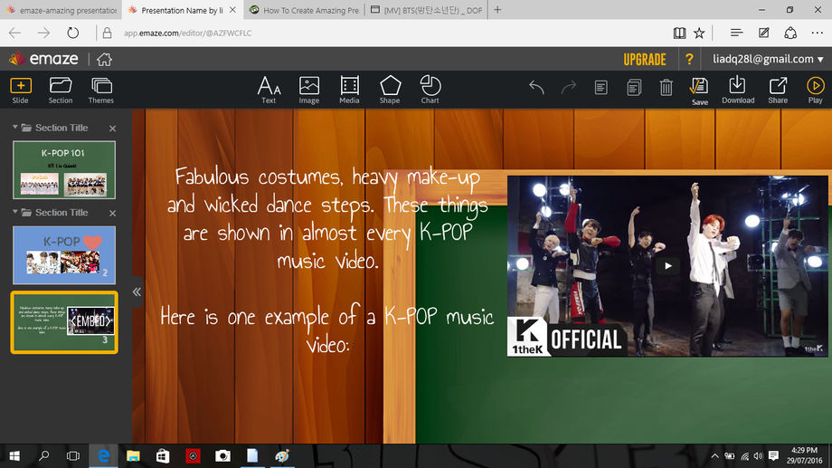Image resolution: width=832 pixels, height=468 pixels.
Task: Open the help question mark
Action: tap(689, 59)
